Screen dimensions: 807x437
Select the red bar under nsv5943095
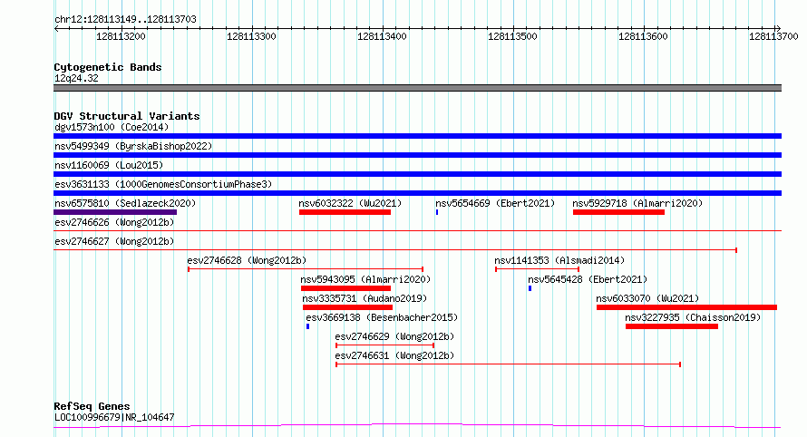click(x=345, y=288)
